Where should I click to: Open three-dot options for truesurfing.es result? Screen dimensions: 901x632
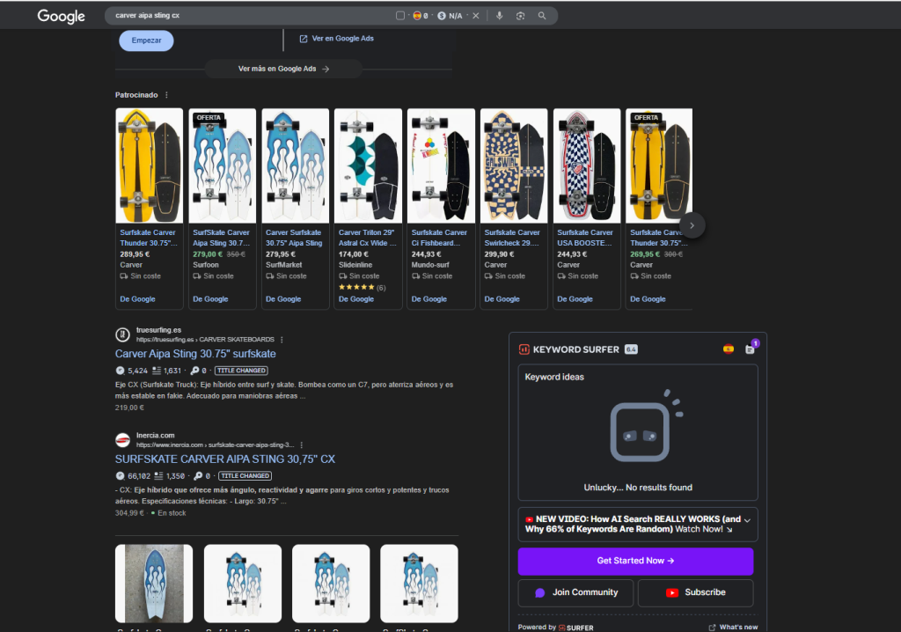[x=282, y=339]
